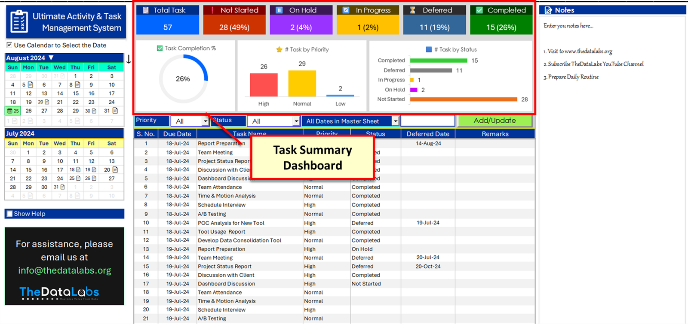Click the blue square icon beside Task by Status
The height and width of the screenshot is (324, 688).
429,49
